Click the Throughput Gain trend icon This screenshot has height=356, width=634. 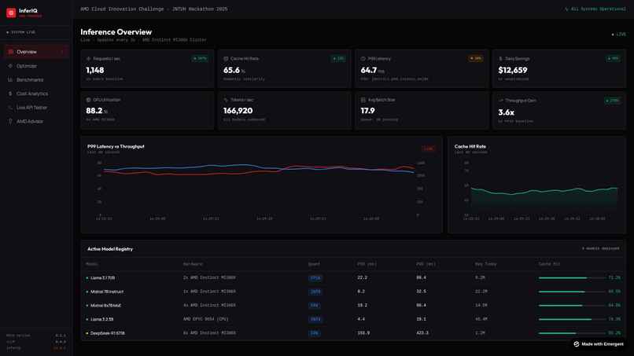(x=500, y=101)
